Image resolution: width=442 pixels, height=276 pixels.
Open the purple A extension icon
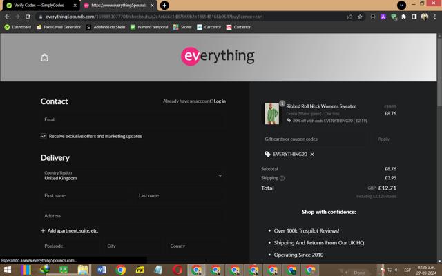coord(383,17)
